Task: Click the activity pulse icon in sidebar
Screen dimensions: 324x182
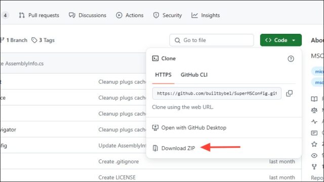Action: click(x=314, y=121)
